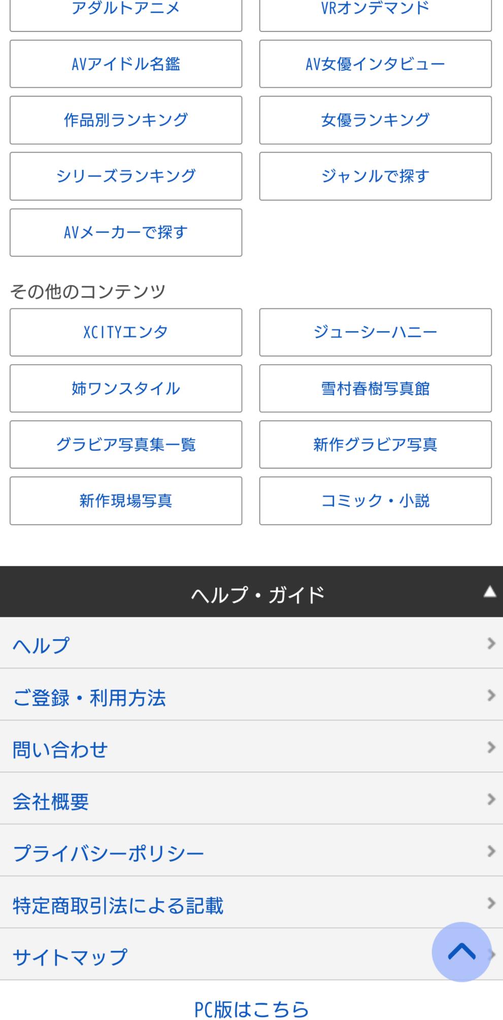The width and height of the screenshot is (503, 1020).
Task: Click chevron arrow beside ヘルプ row
Action: (491, 644)
